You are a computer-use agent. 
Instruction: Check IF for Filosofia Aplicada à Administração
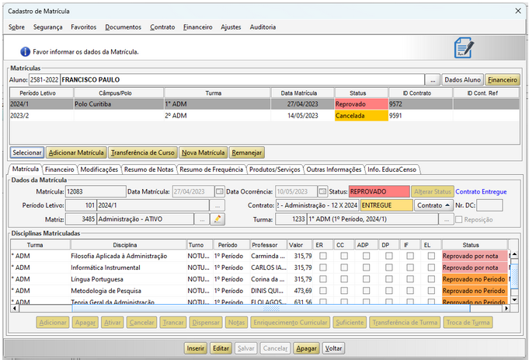tap(410, 256)
